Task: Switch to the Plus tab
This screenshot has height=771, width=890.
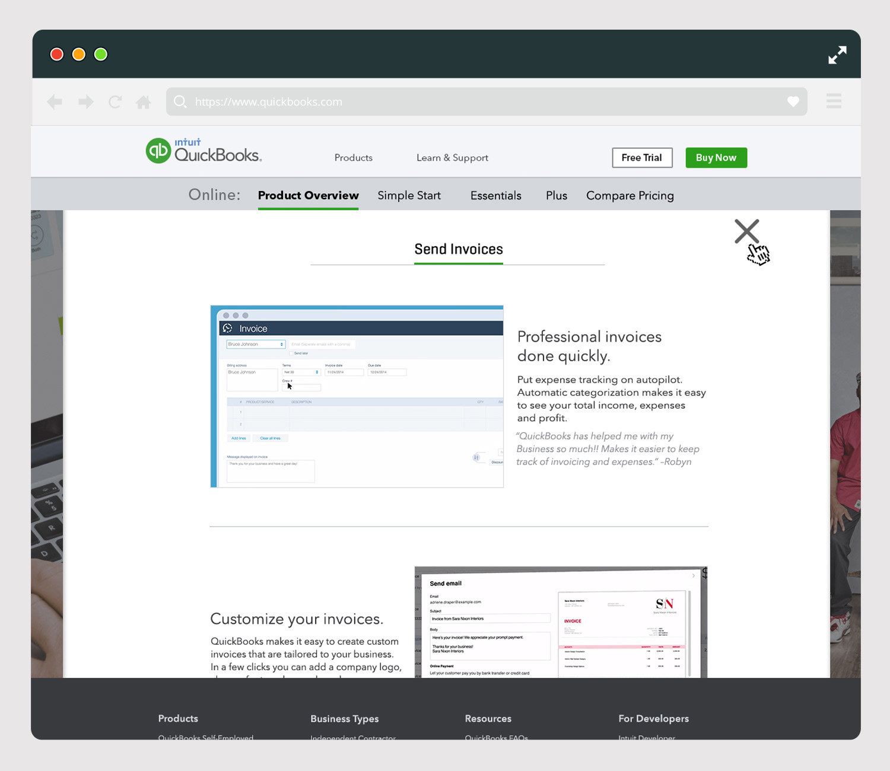Action: (557, 196)
